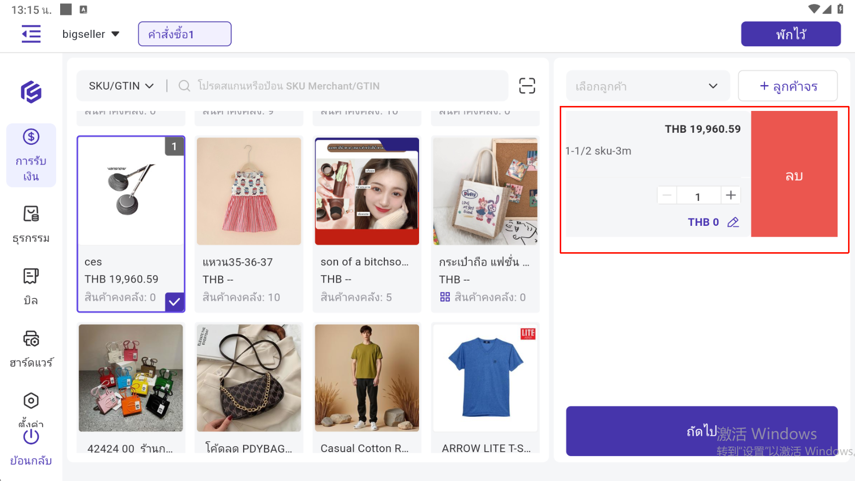Click the BigSeller logo icon
The image size is (855, 481).
31,92
